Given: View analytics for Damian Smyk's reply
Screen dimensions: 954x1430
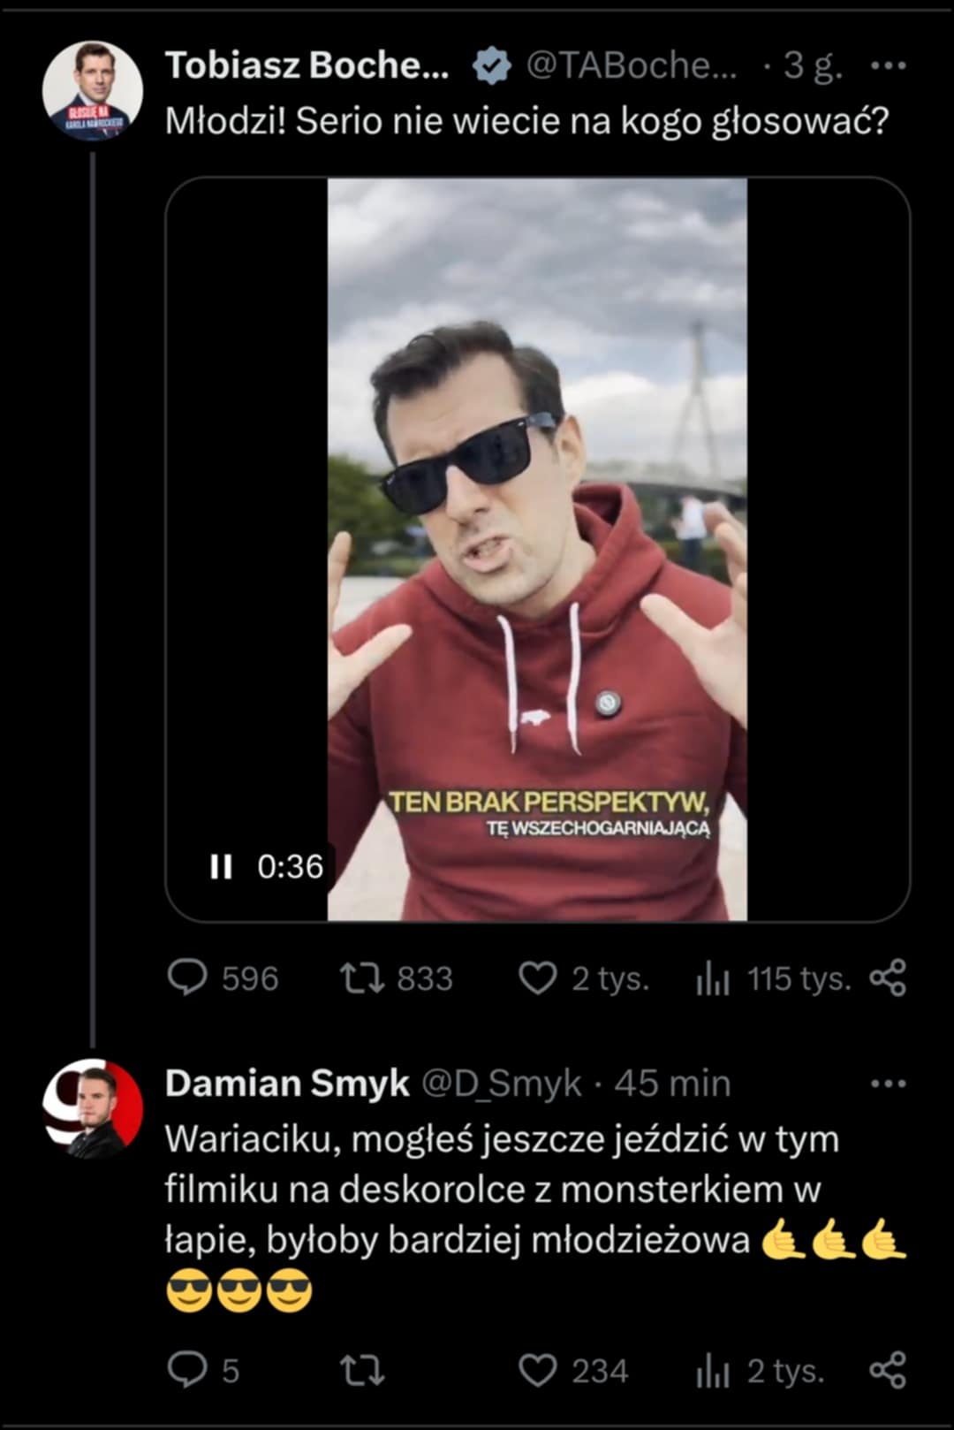Looking at the screenshot, I should pos(713,1372).
